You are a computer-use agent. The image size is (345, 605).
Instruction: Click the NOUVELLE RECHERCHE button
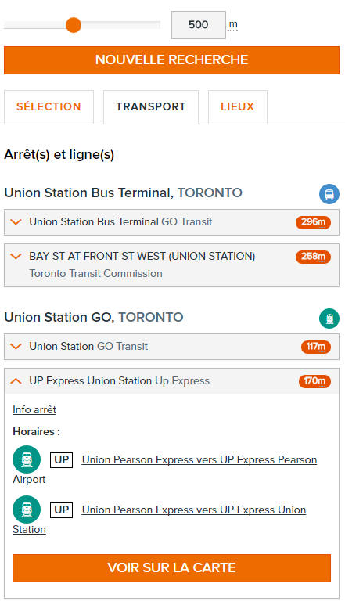(x=171, y=60)
